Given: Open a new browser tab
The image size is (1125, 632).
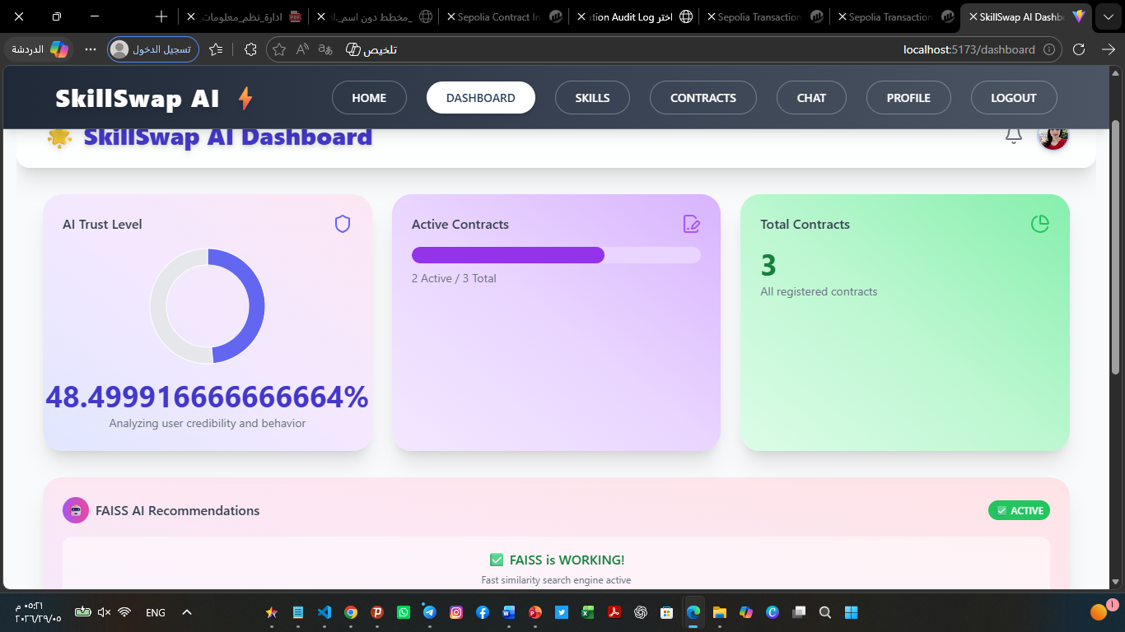Looking at the screenshot, I should 161,16.
